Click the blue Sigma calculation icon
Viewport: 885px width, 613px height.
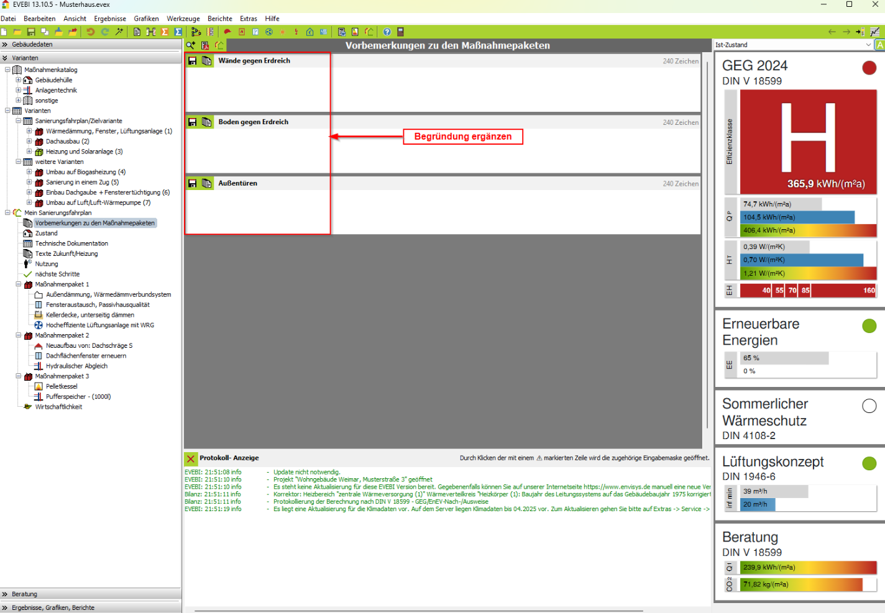click(x=178, y=32)
